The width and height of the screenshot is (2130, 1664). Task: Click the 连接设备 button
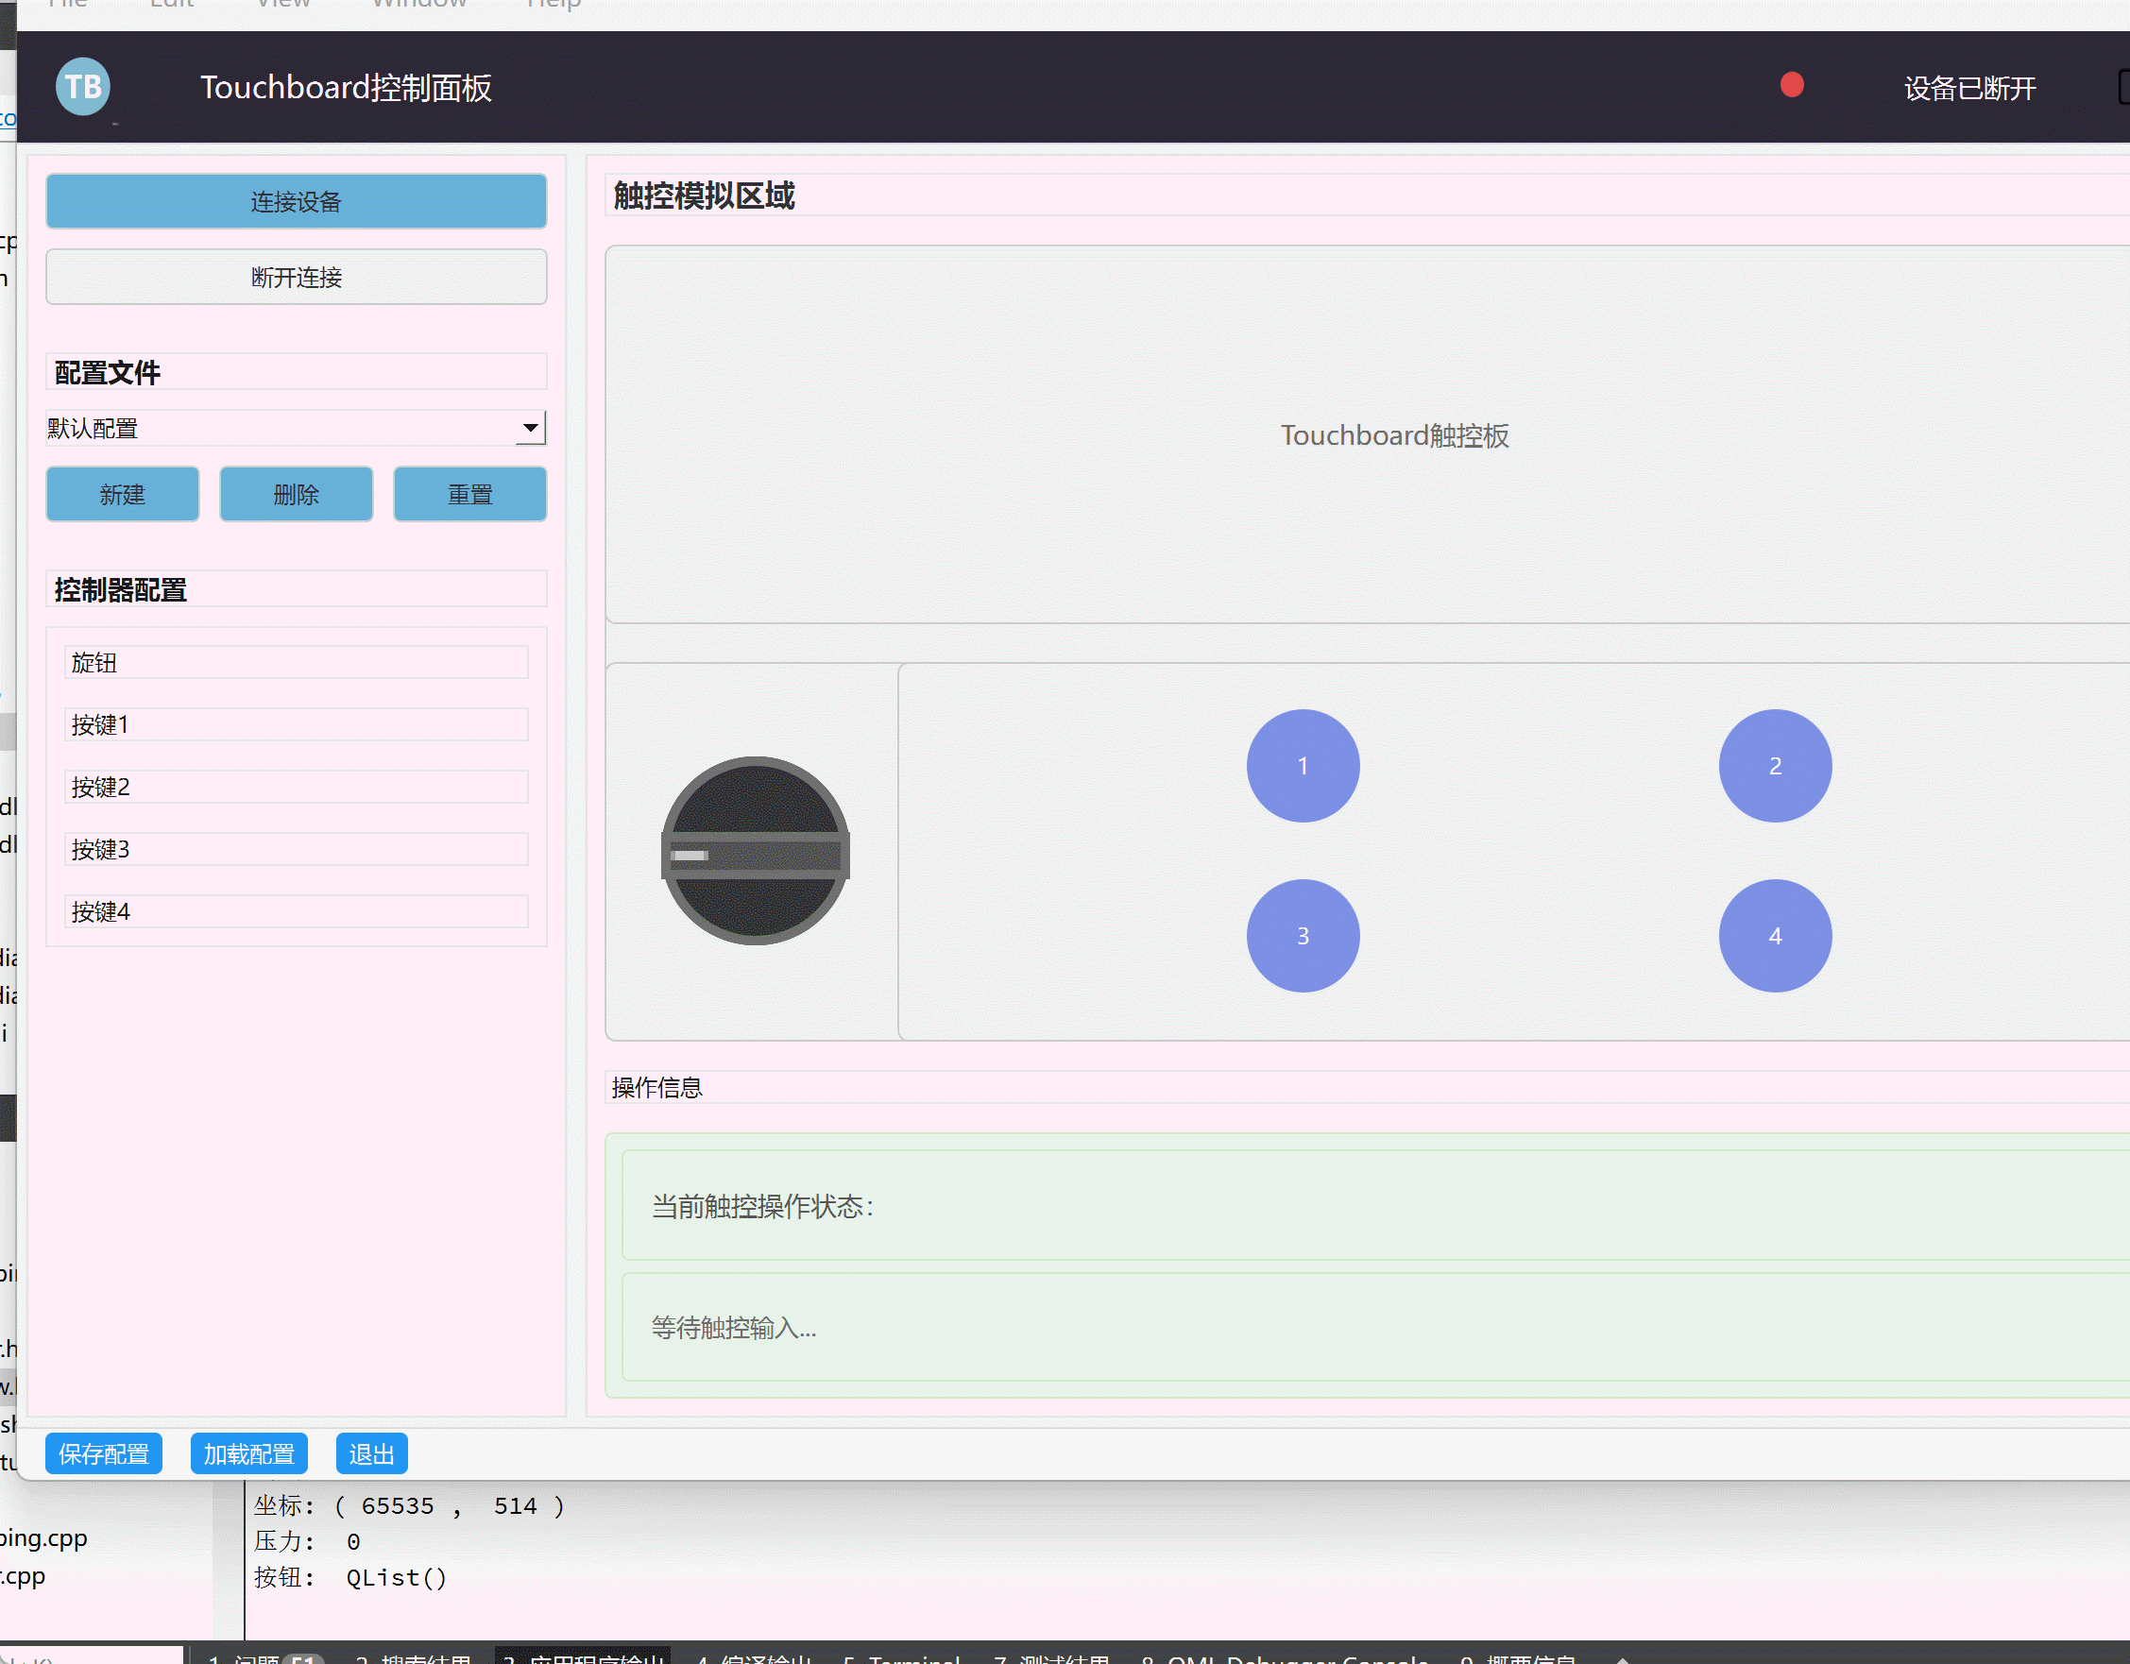(296, 202)
